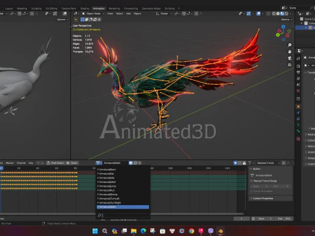Open the World properties tab
Screen dimensions: 315x236
pyautogui.click(x=299, y=90)
